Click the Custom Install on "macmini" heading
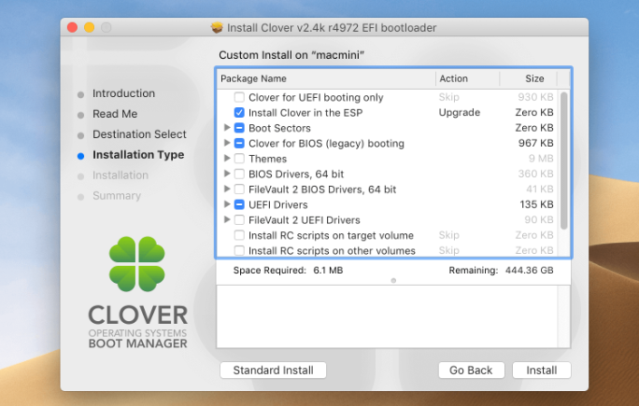 coord(291,55)
